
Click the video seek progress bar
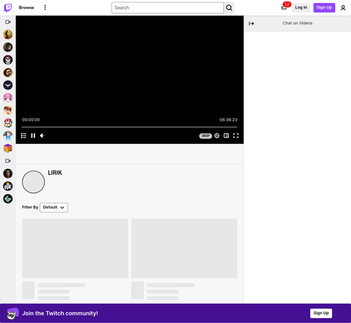pyautogui.click(x=129, y=127)
